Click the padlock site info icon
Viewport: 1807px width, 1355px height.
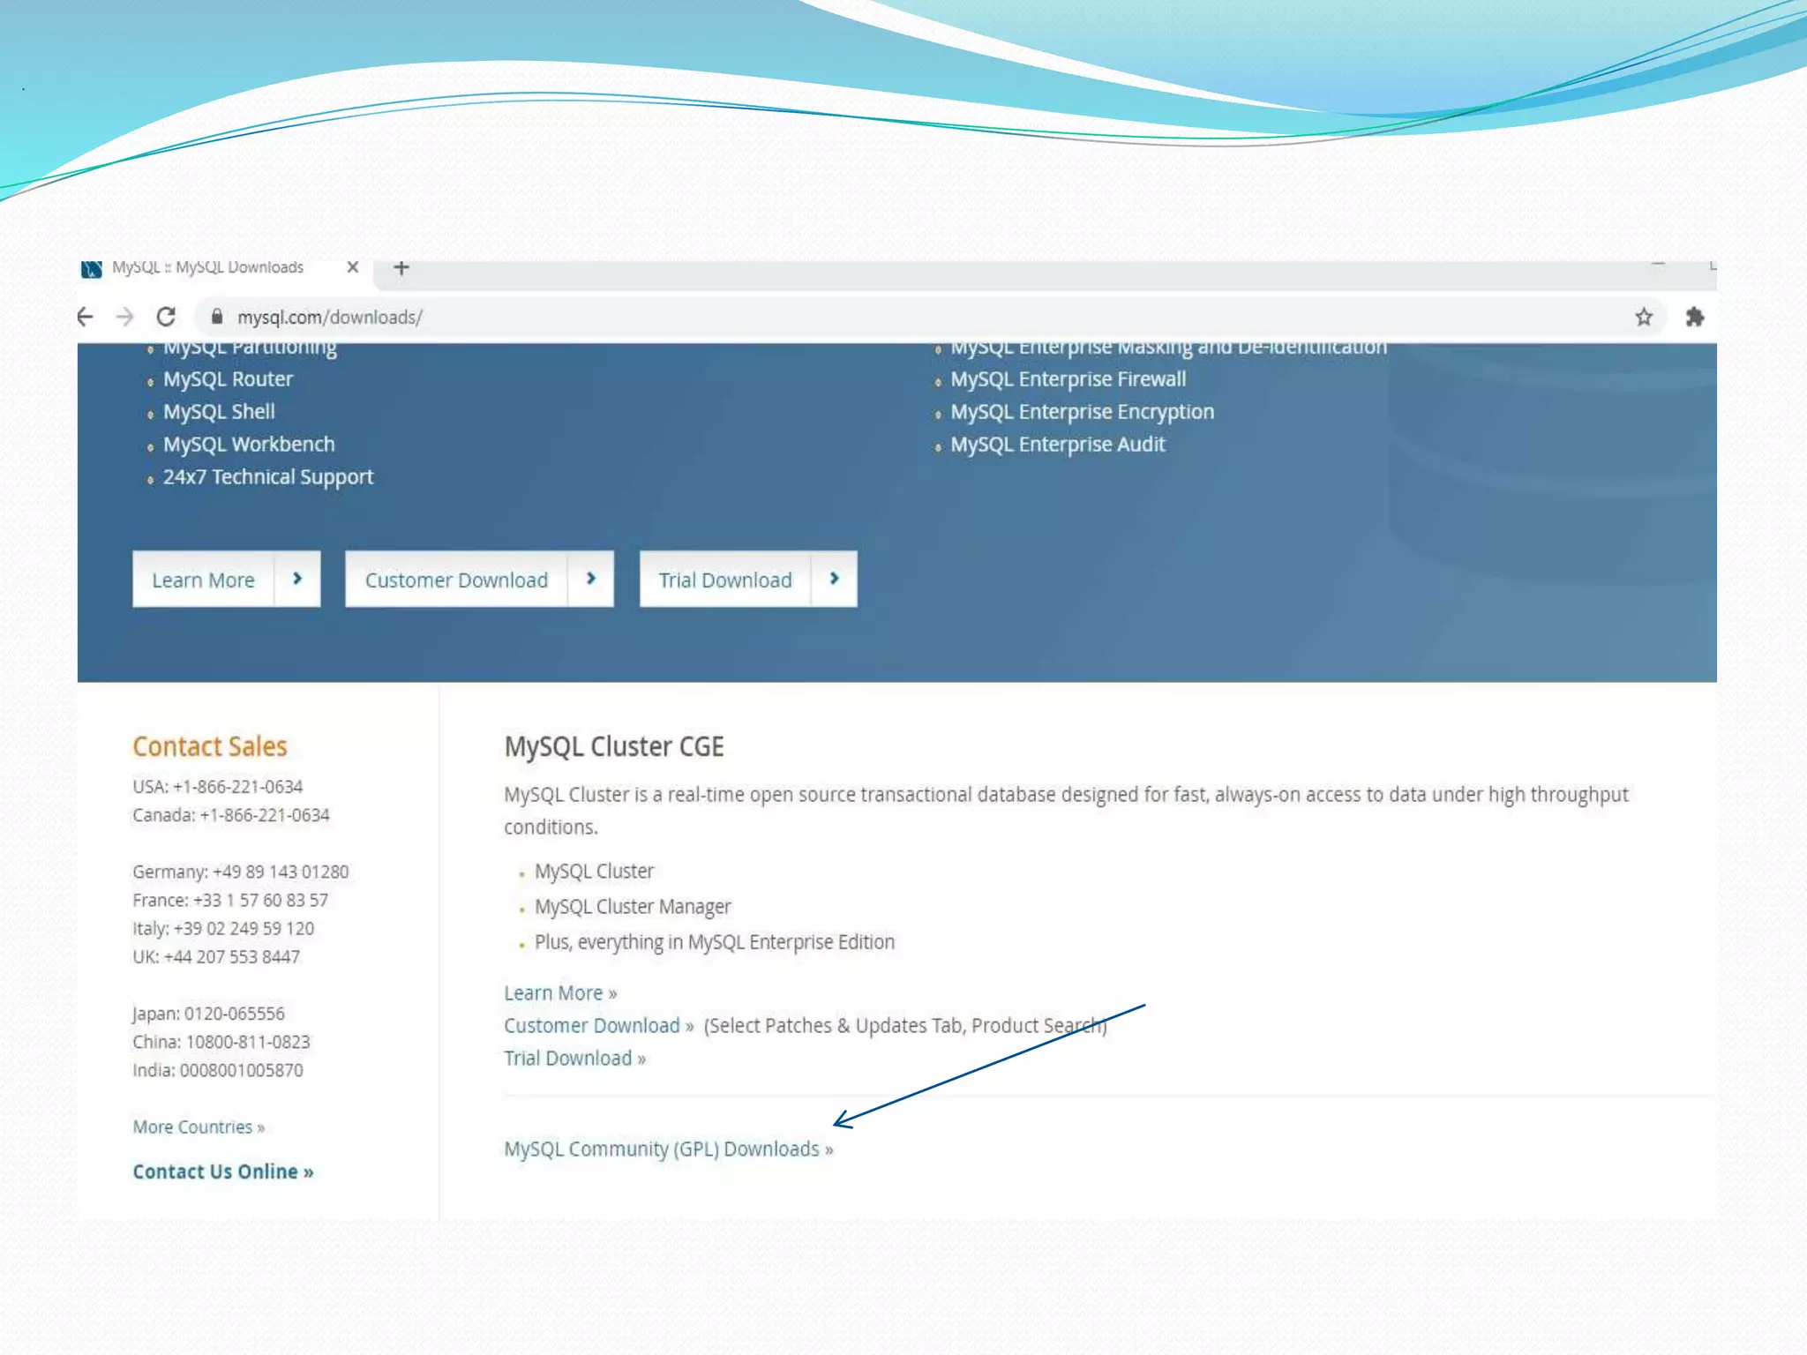[217, 317]
